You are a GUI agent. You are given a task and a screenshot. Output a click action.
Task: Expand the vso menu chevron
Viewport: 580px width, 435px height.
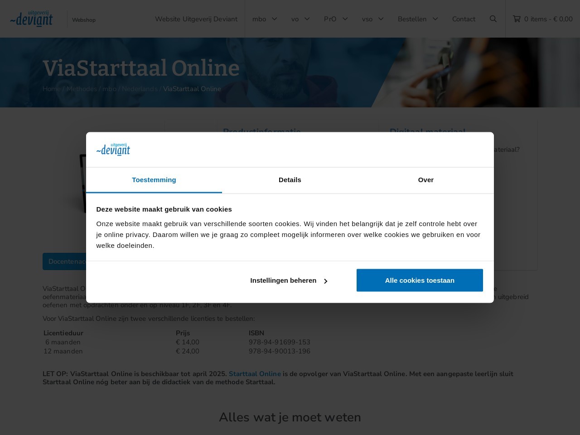(x=381, y=19)
